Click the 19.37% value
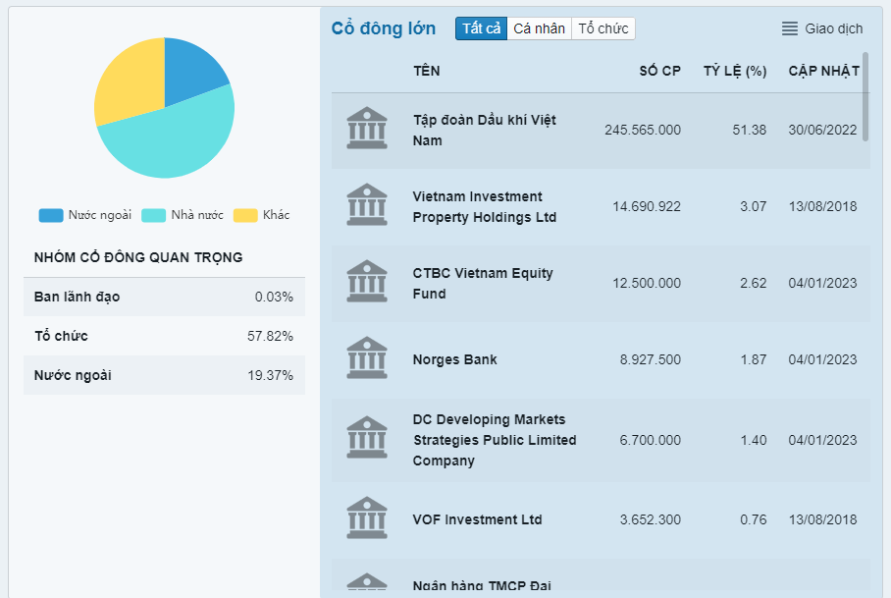This screenshot has height=598, width=891. [x=271, y=376]
